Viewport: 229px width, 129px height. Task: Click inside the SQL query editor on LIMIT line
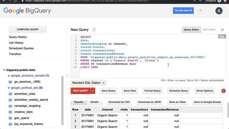click(x=89, y=67)
